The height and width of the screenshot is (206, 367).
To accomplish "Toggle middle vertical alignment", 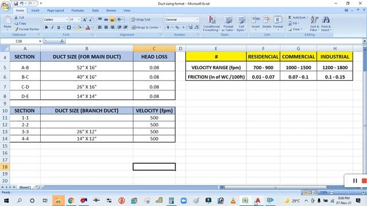I will pos(106,19).
